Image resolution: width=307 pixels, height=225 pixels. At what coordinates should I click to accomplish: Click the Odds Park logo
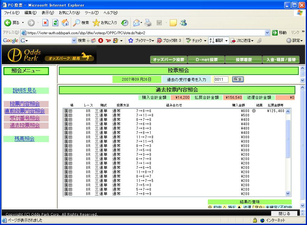coord(24,55)
